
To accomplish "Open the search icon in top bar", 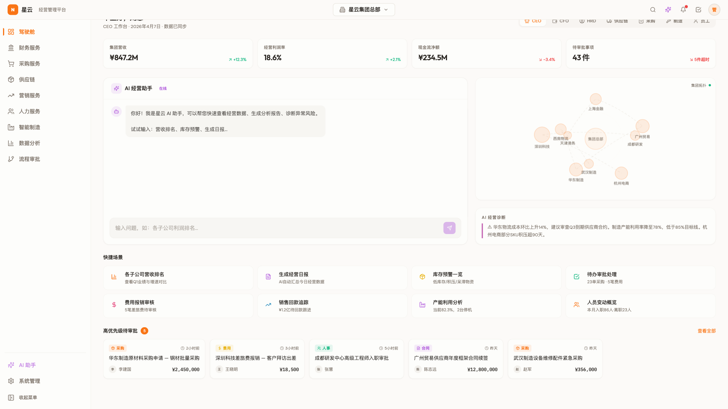I will (x=653, y=10).
